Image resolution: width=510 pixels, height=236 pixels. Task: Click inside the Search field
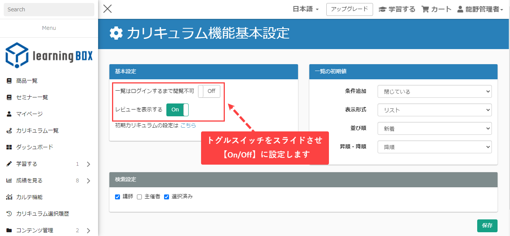point(49,9)
